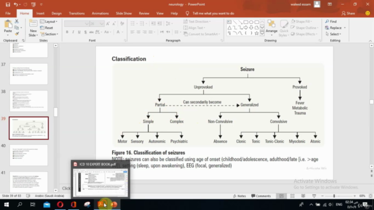This screenshot has width=374, height=210.
Task: Click Convert to SmartArt
Action: click(x=202, y=34)
